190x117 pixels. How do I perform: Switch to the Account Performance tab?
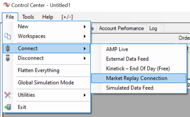tap(121, 28)
